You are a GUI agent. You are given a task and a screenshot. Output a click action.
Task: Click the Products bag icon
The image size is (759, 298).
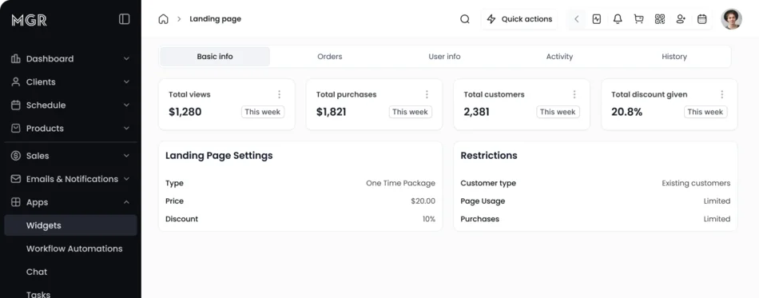16,128
